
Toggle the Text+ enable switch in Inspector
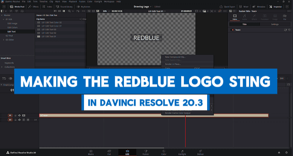click(x=233, y=30)
